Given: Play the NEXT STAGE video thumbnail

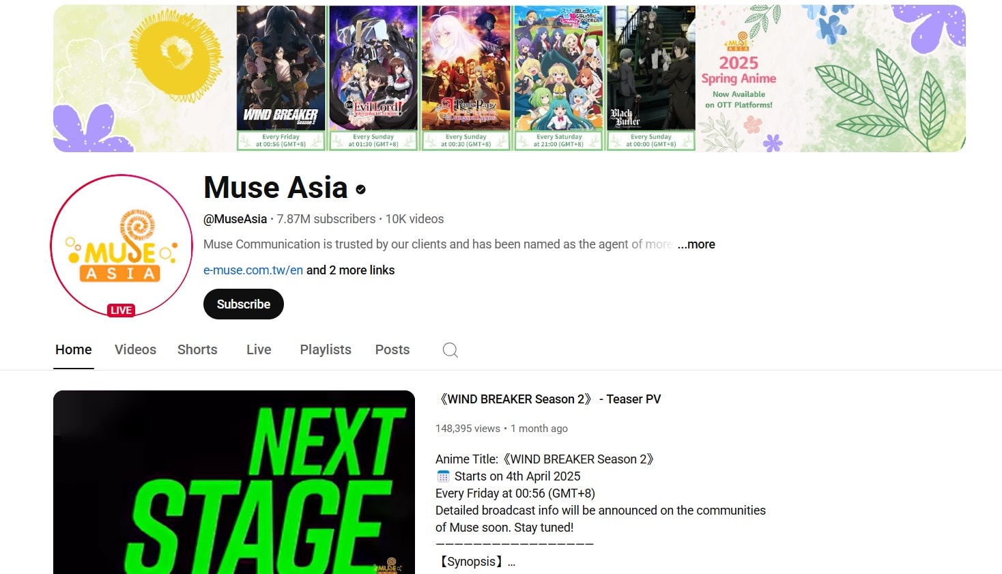Looking at the screenshot, I should point(234,482).
